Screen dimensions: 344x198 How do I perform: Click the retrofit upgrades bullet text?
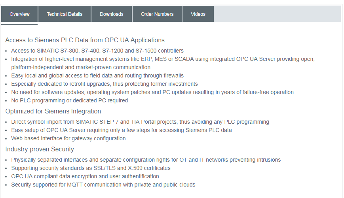click(x=105, y=84)
